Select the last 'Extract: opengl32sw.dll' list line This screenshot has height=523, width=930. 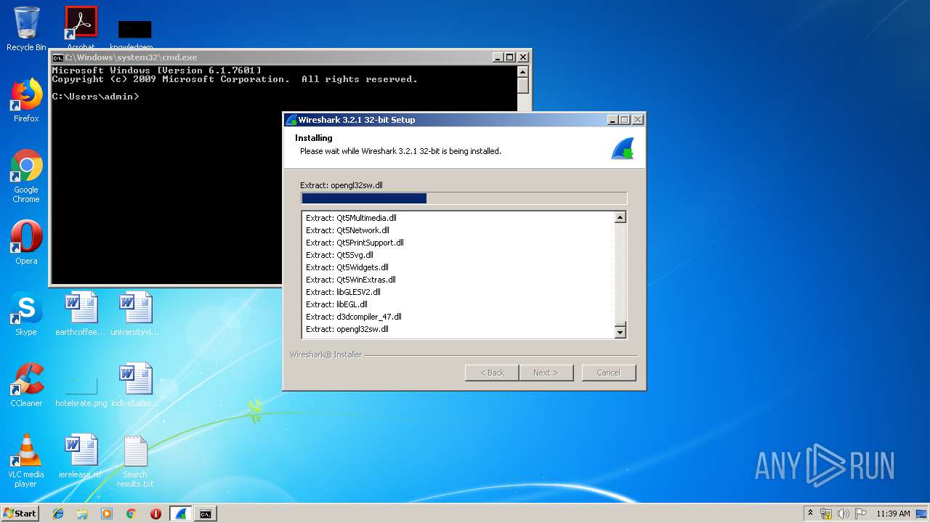pyautogui.click(x=347, y=329)
